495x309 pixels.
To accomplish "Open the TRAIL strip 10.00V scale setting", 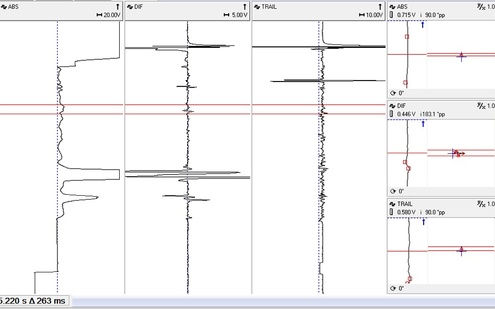I will (x=371, y=15).
